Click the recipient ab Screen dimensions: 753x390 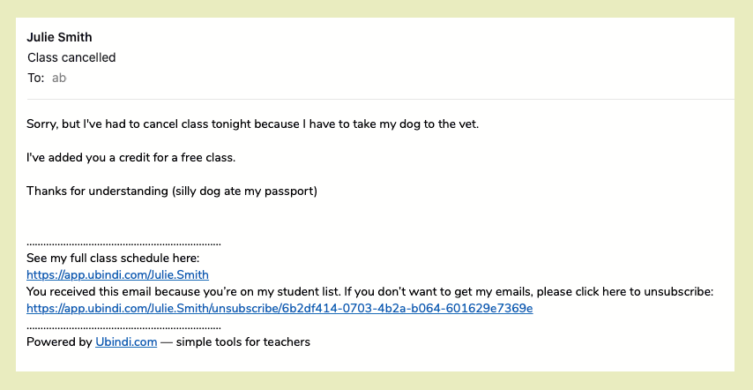tap(59, 78)
